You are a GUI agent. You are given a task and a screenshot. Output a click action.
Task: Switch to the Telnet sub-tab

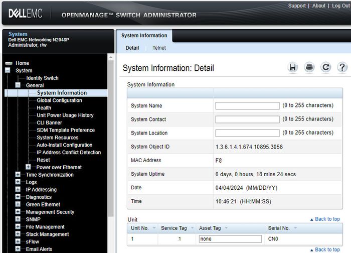159,48
